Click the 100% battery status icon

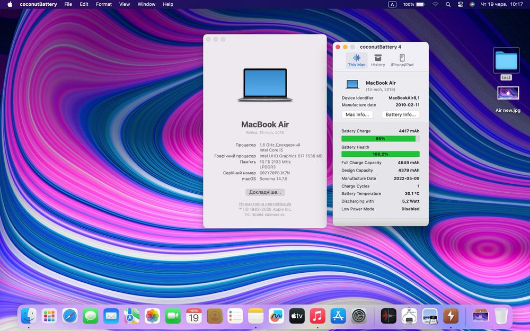[x=414, y=4]
